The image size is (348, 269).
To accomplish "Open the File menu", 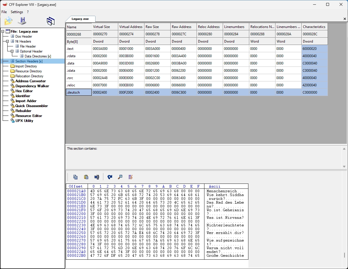I will (4, 12).
